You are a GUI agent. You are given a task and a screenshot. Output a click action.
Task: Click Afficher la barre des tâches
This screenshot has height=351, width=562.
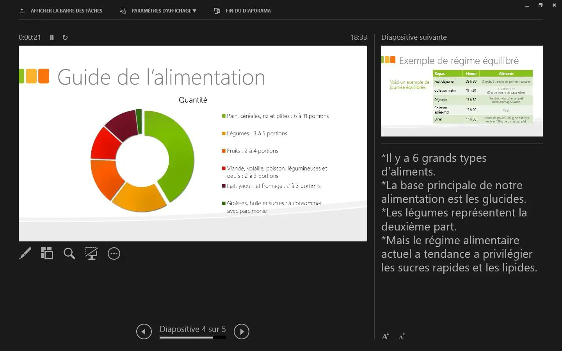61,11
